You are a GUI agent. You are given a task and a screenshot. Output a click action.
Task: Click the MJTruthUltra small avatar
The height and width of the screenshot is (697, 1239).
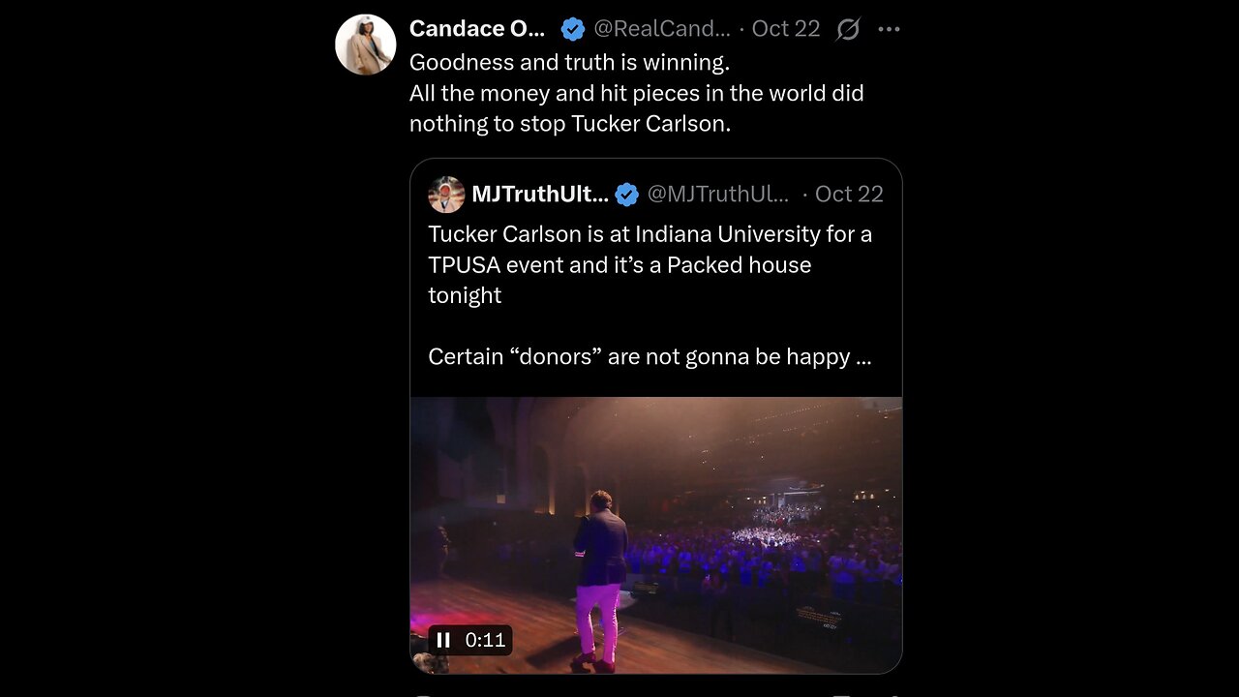[446, 195]
